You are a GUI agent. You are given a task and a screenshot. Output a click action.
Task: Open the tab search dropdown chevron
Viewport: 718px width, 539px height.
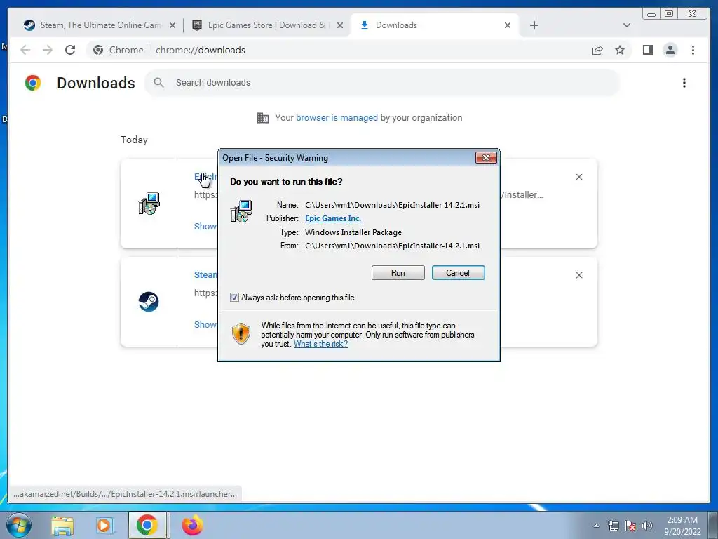[x=627, y=25]
